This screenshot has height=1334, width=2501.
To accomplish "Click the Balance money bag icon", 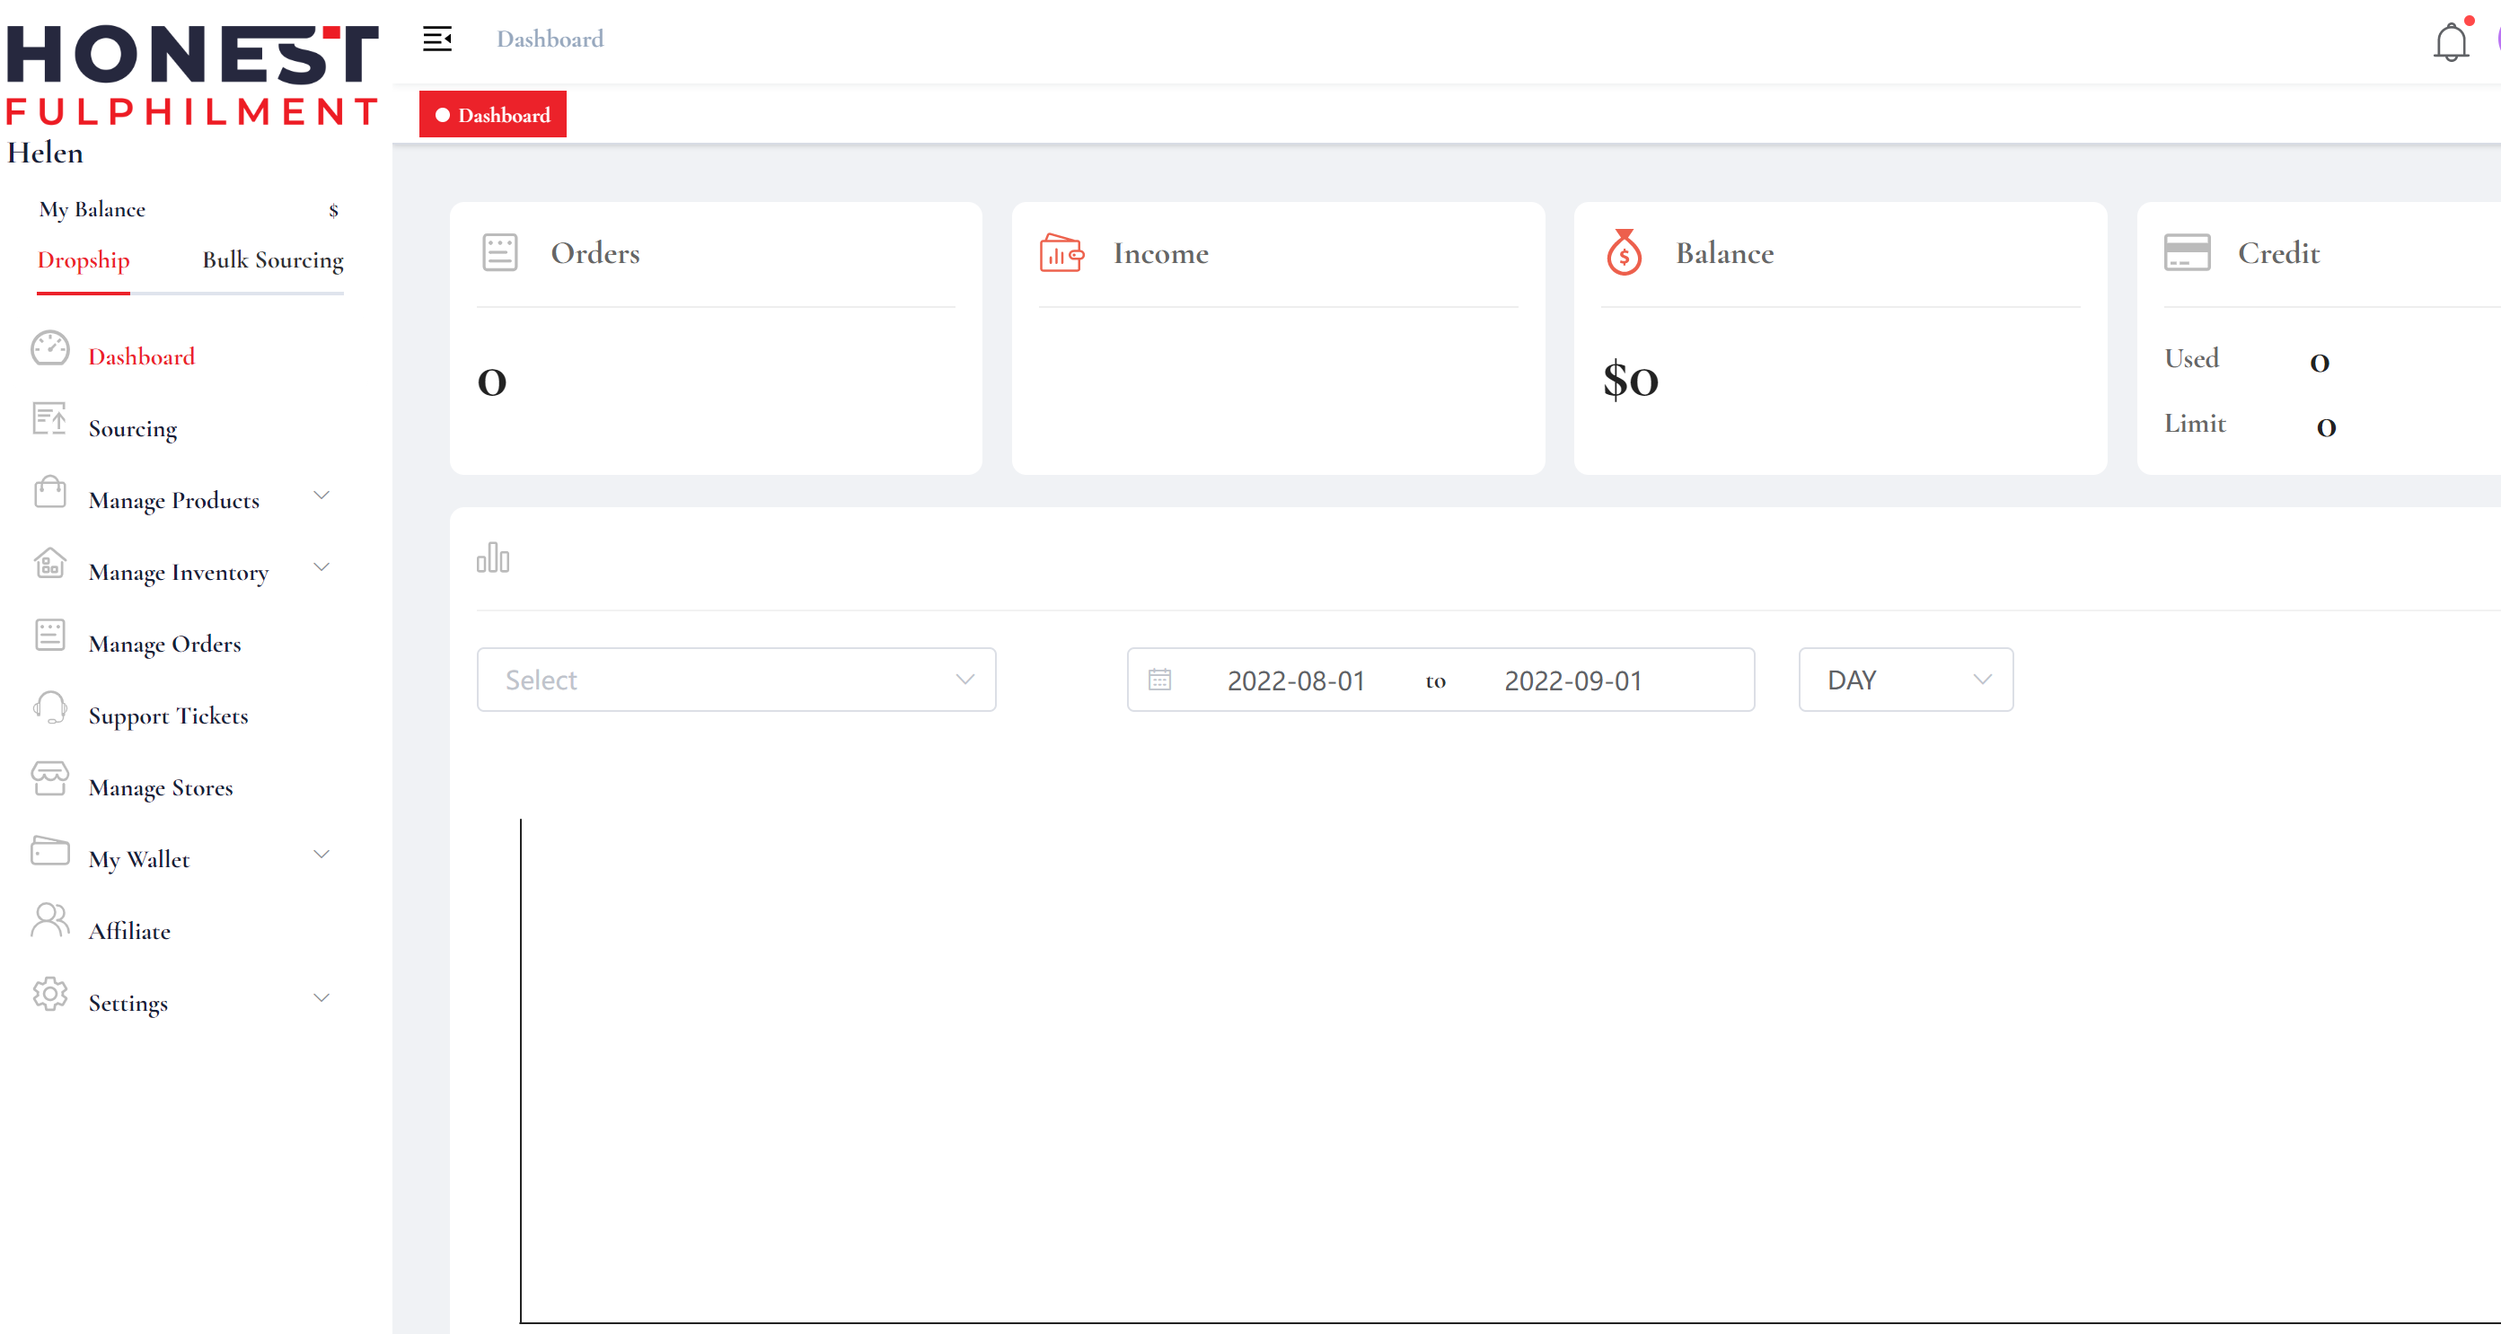I will tap(1625, 253).
